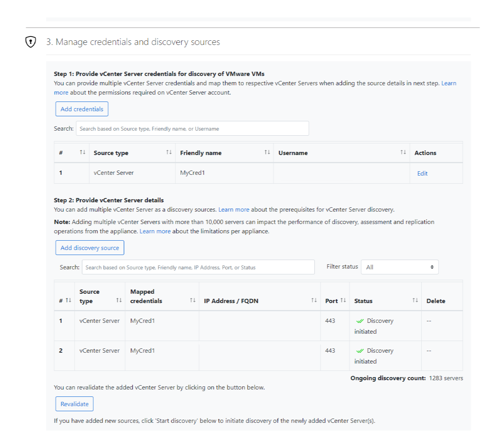Sort the Username column with its sort arrows

(x=402, y=152)
